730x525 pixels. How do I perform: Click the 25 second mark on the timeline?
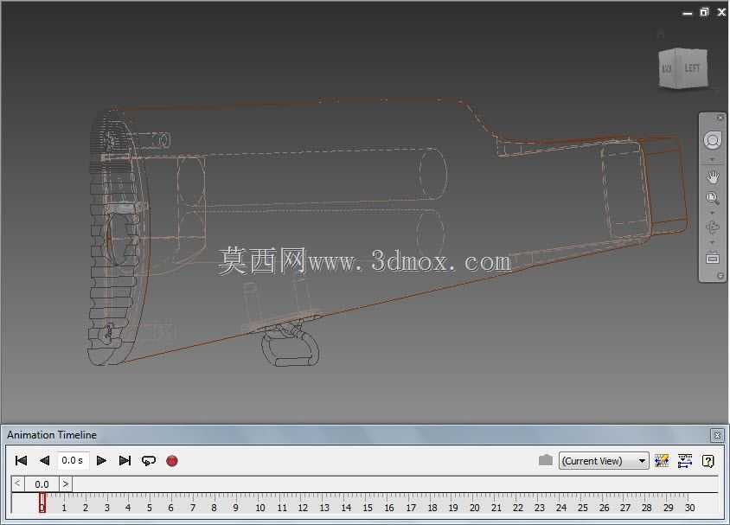582,508
